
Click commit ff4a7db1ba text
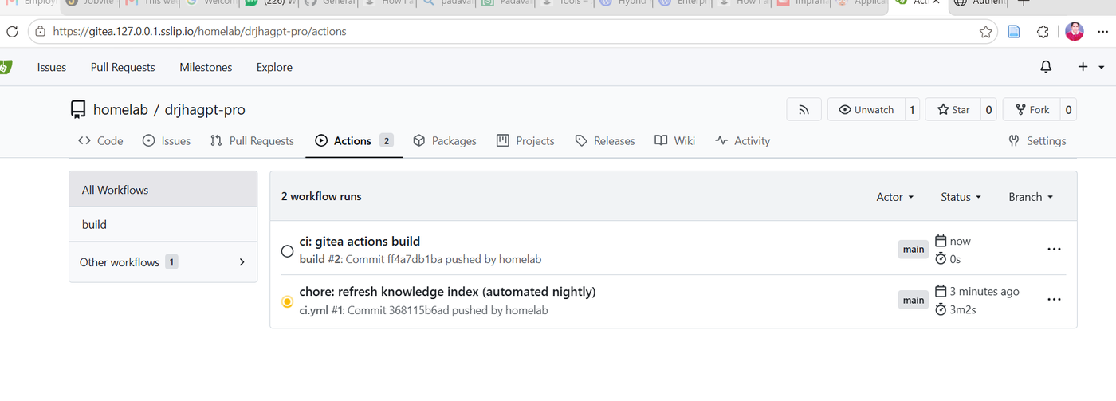pos(415,259)
